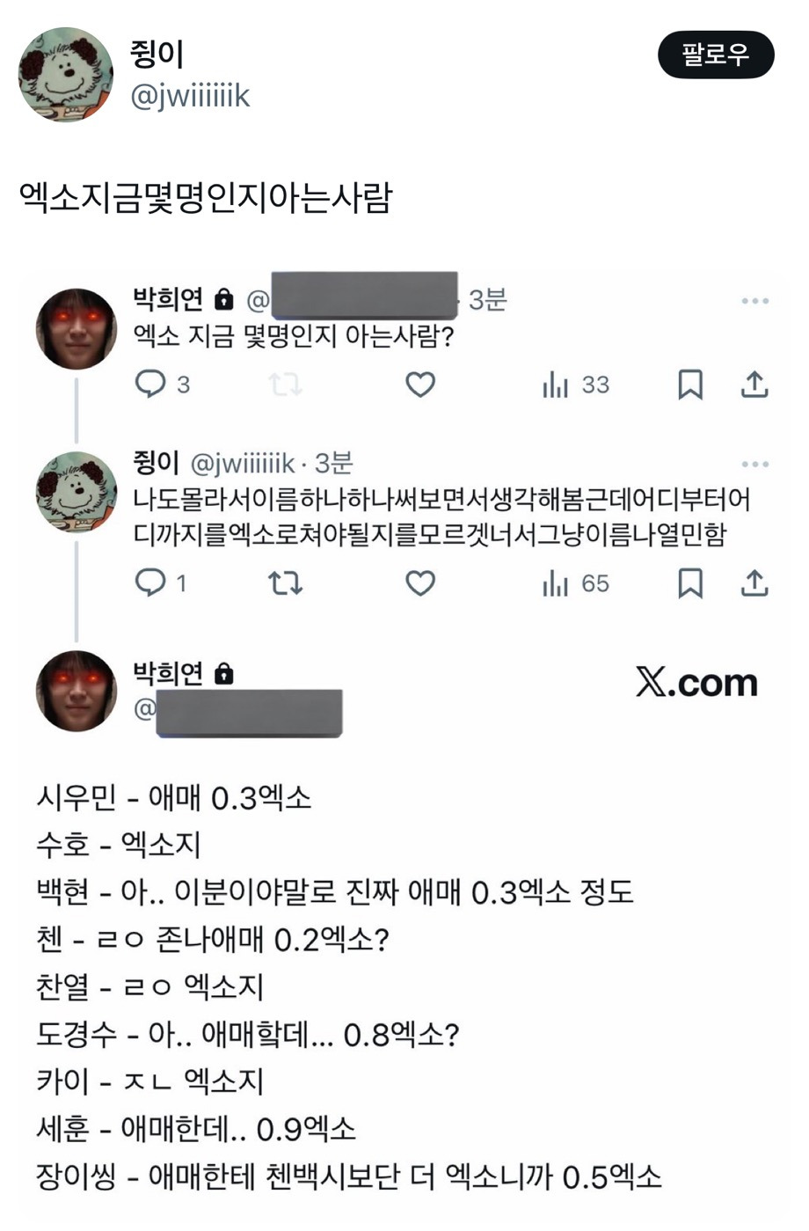Open three-dot menu on 박희연's first tweet

click(754, 301)
